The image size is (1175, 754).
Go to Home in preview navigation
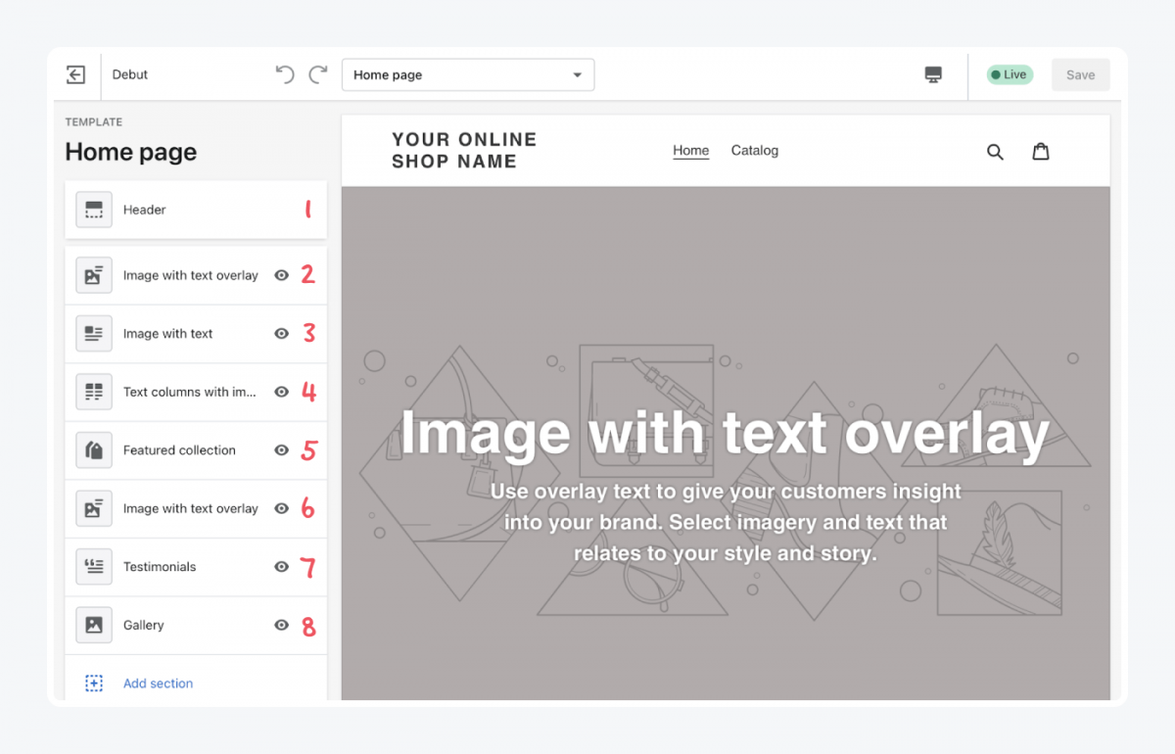[x=691, y=151]
